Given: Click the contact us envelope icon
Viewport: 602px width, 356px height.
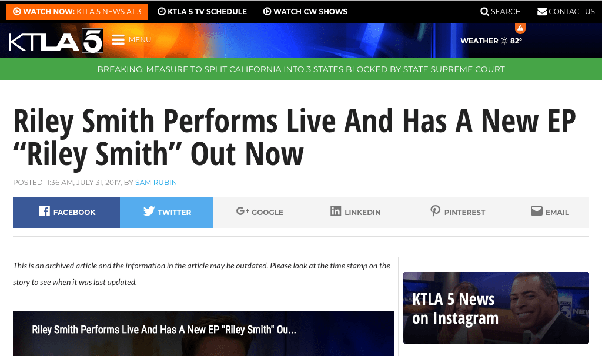Looking at the screenshot, I should 541,12.
